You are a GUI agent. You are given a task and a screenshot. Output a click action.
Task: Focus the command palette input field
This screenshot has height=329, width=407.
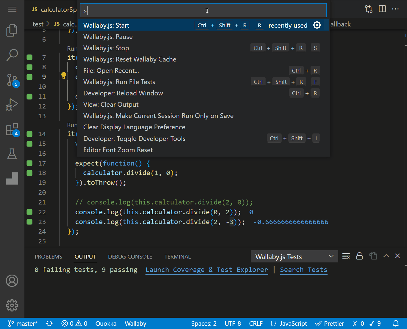pyautogui.click(x=203, y=11)
